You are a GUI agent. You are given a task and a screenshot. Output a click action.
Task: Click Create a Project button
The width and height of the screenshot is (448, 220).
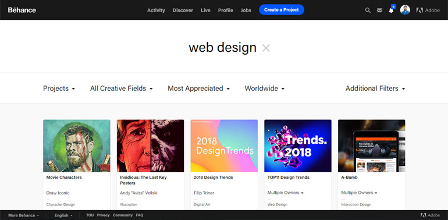(282, 10)
